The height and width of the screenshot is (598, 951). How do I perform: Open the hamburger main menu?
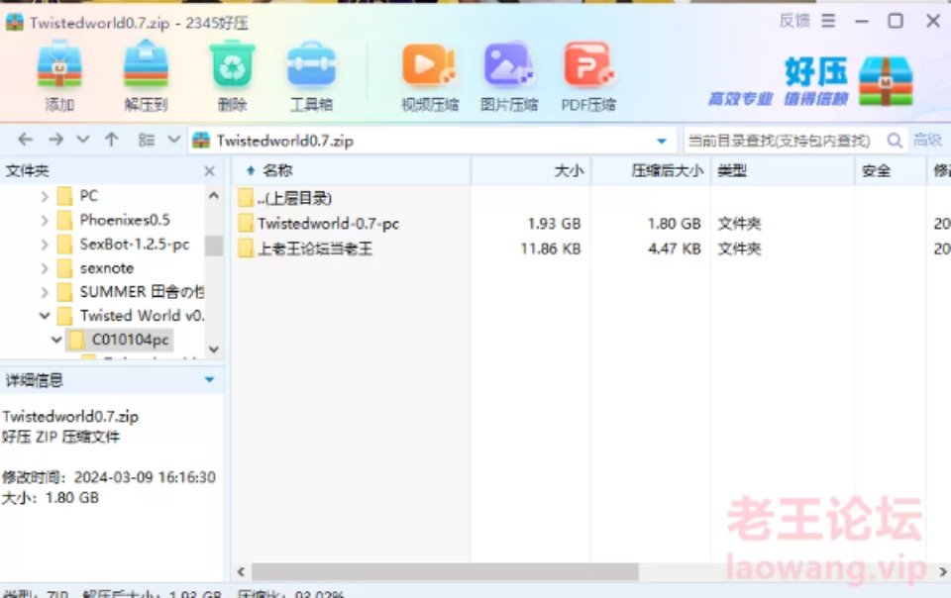click(829, 21)
